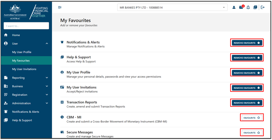Click the bell icon beside Notifications & Alerts row
This screenshot has width=272, height=140.
click(x=62, y=42)
